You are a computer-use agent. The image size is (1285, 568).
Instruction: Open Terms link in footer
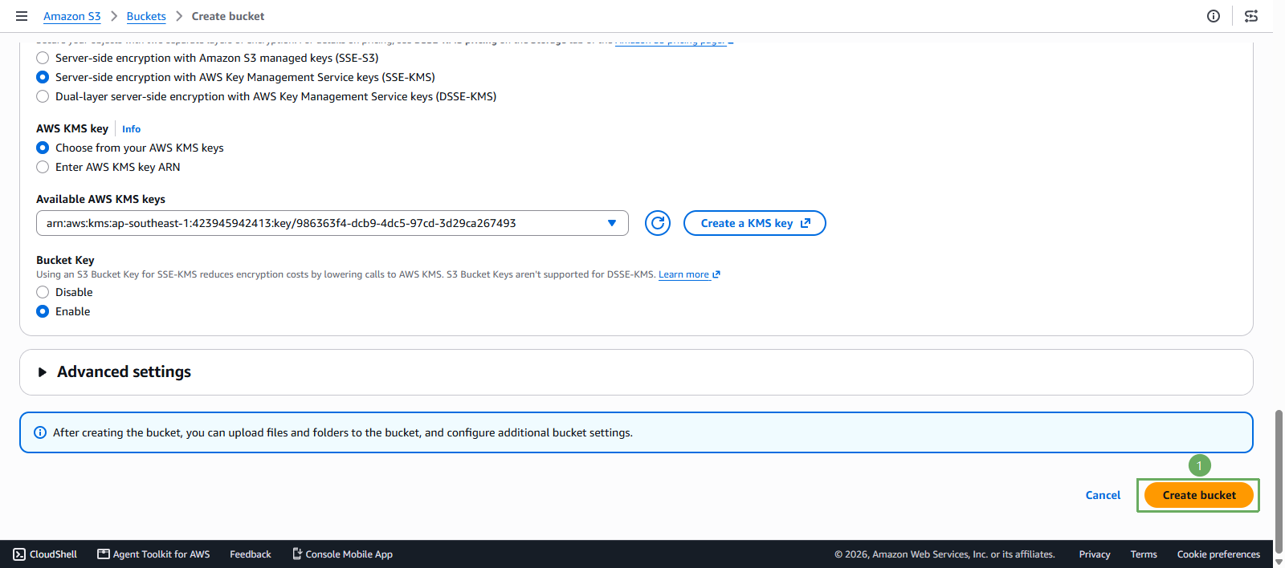[x=1144, y=554]
